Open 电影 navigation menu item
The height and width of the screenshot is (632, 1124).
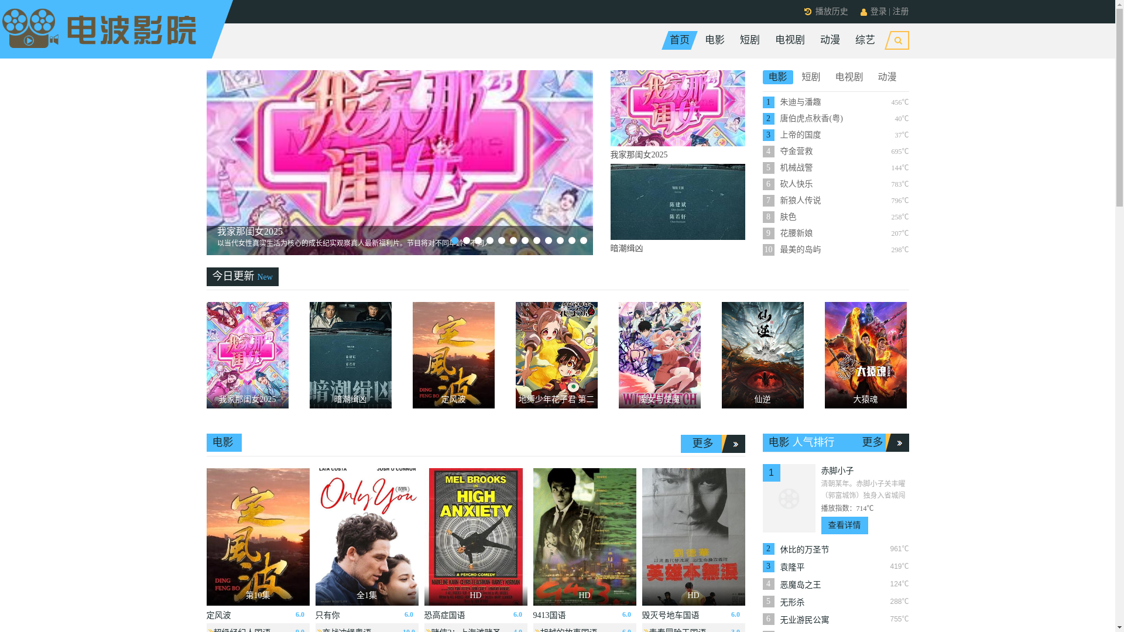coord(715,40)
